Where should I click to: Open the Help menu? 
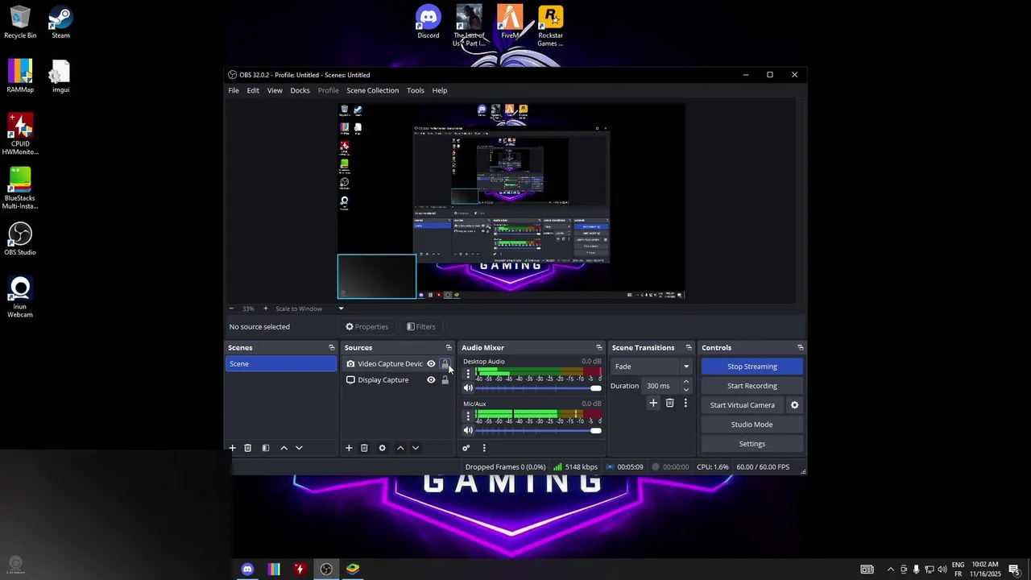click(x=440, y=90)
